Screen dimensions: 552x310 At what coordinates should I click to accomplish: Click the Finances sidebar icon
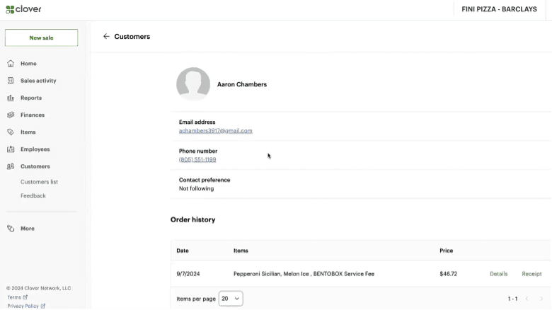pyautogui.click(x=11, y=115)
